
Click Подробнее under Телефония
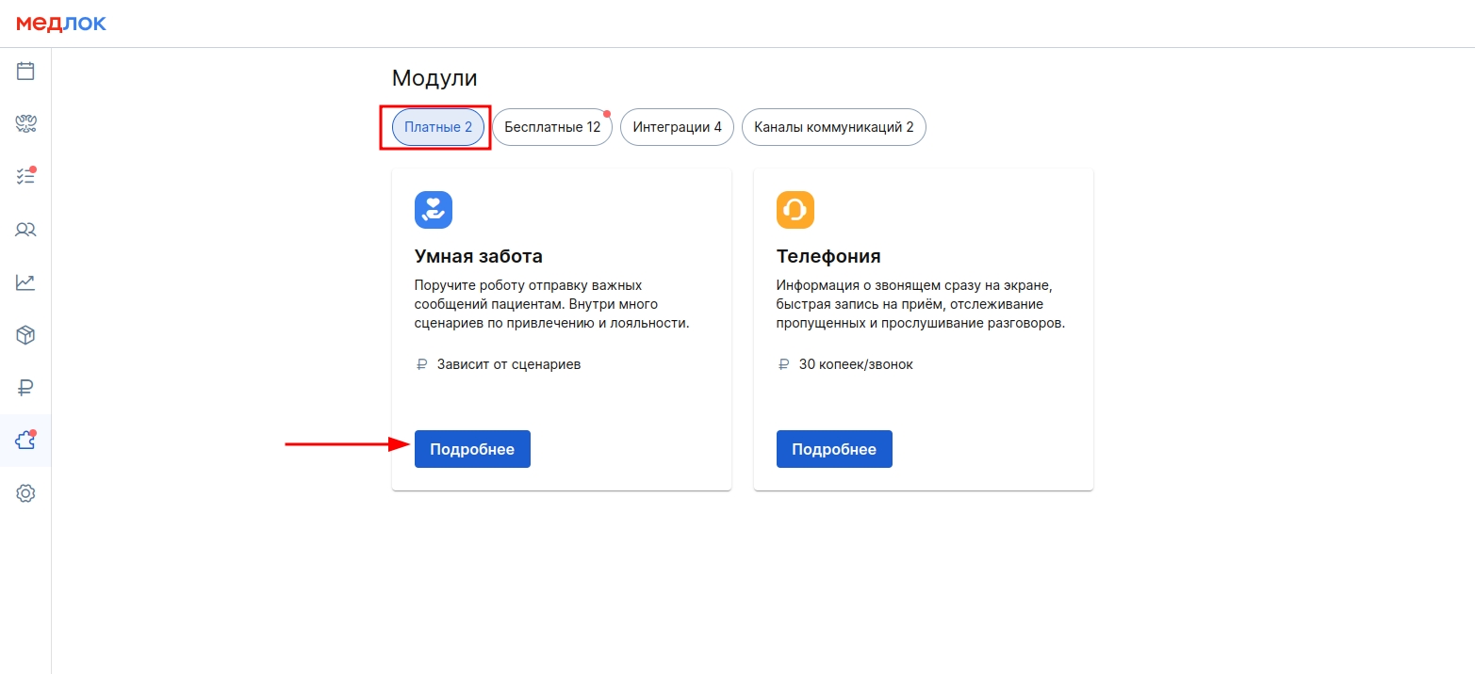[834, 449]
